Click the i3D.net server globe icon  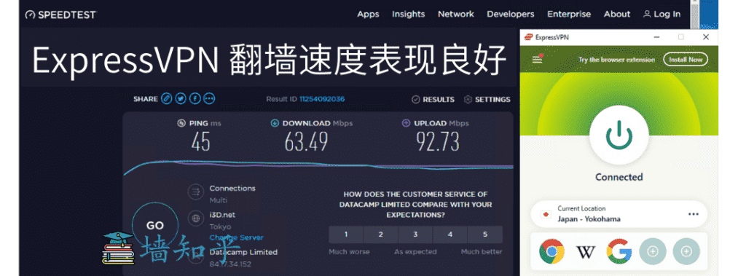[x=195, y=219]
